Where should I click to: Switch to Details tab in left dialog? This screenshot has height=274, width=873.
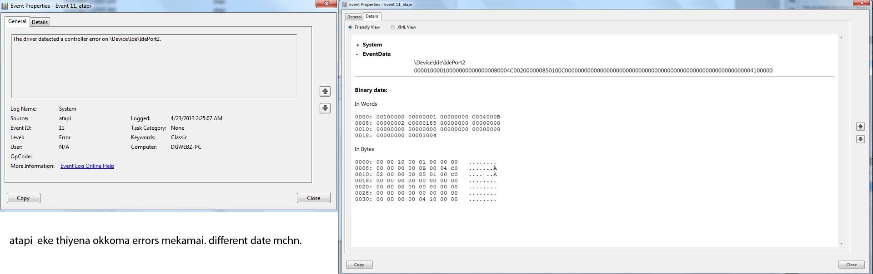pyautogui.click(x=40, y=22)
